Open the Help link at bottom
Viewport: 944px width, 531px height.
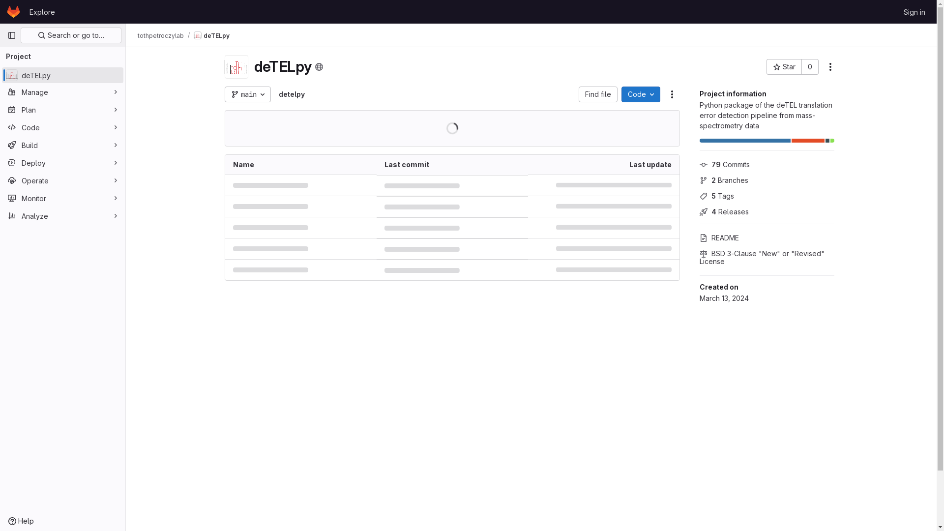click(21, 521)
